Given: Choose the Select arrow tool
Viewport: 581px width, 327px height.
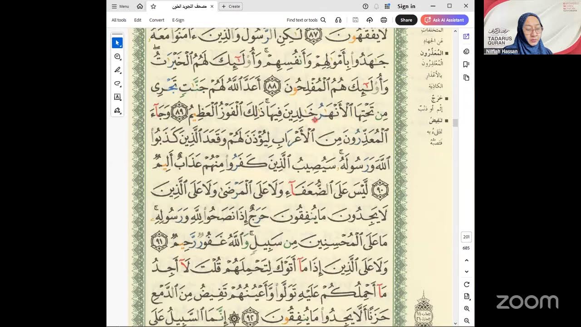Looking at the screenshot, I should (117, 43).
